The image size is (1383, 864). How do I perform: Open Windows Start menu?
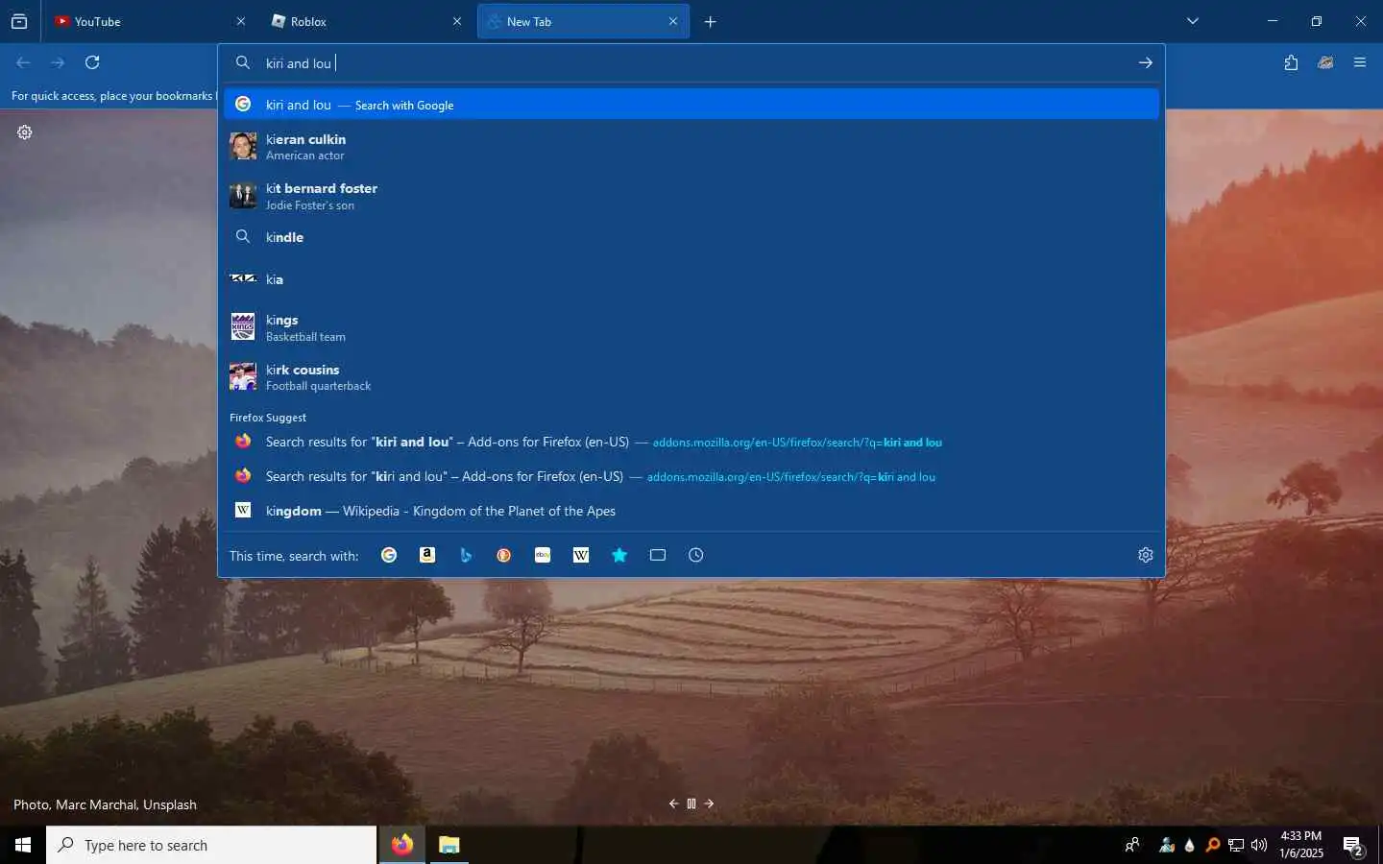coord(23,845)
